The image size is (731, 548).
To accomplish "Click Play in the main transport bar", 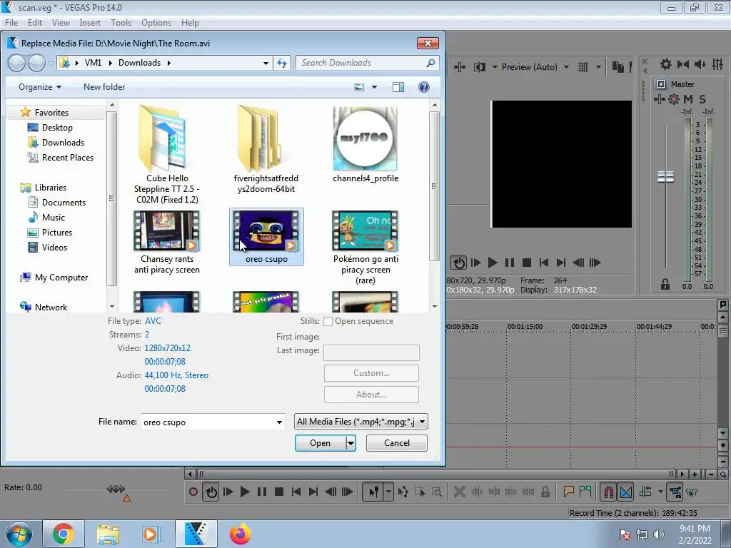I will tap(244, 492).
